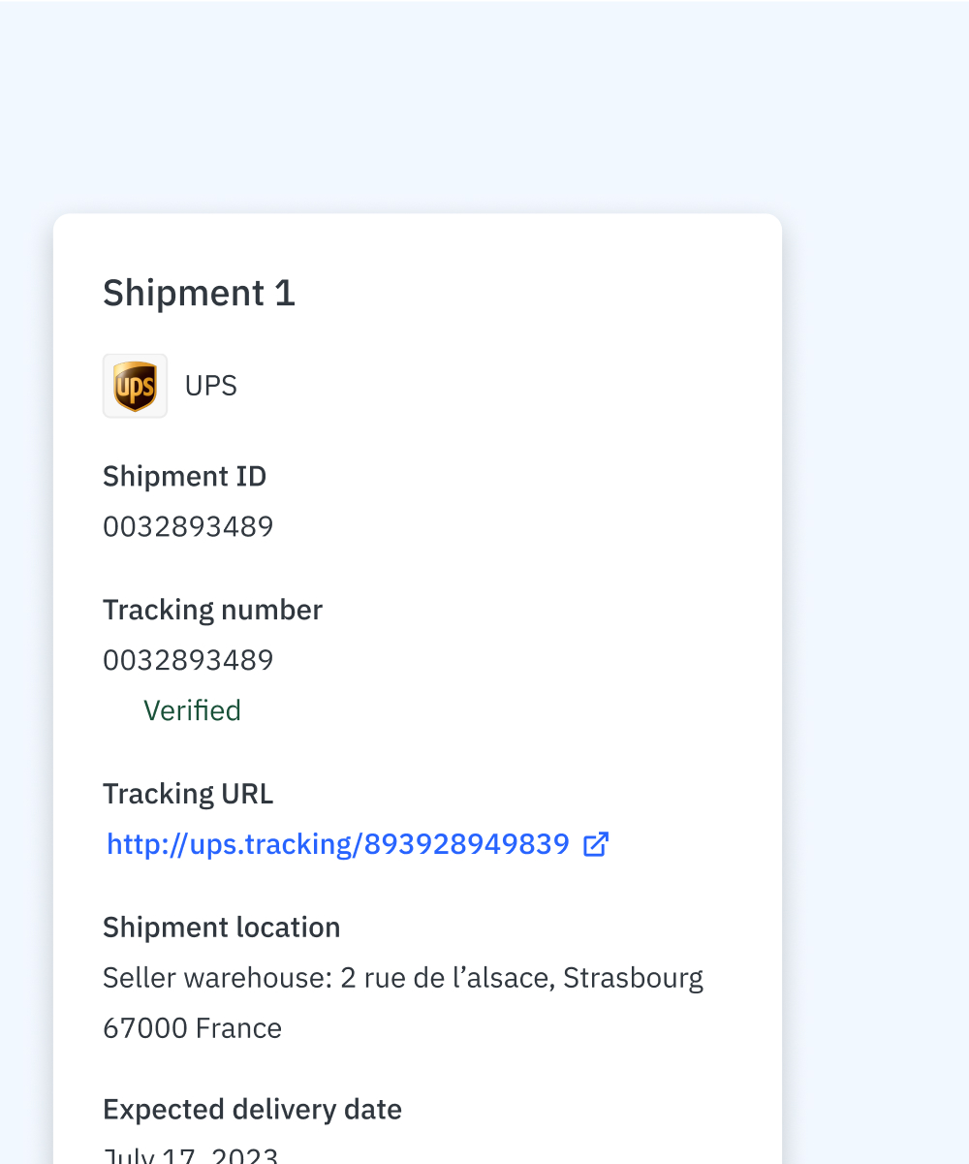Viewport: 969px width, 1164px height.
Task: Expand the Shipment 1 card details
Action: pyautogui.click(x=199, y=292)
